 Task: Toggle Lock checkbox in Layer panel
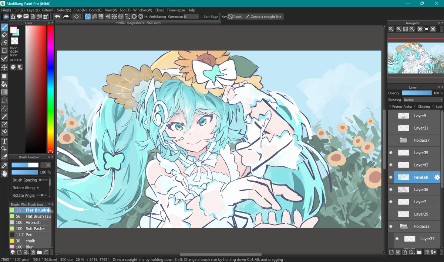tap(433, 107)
